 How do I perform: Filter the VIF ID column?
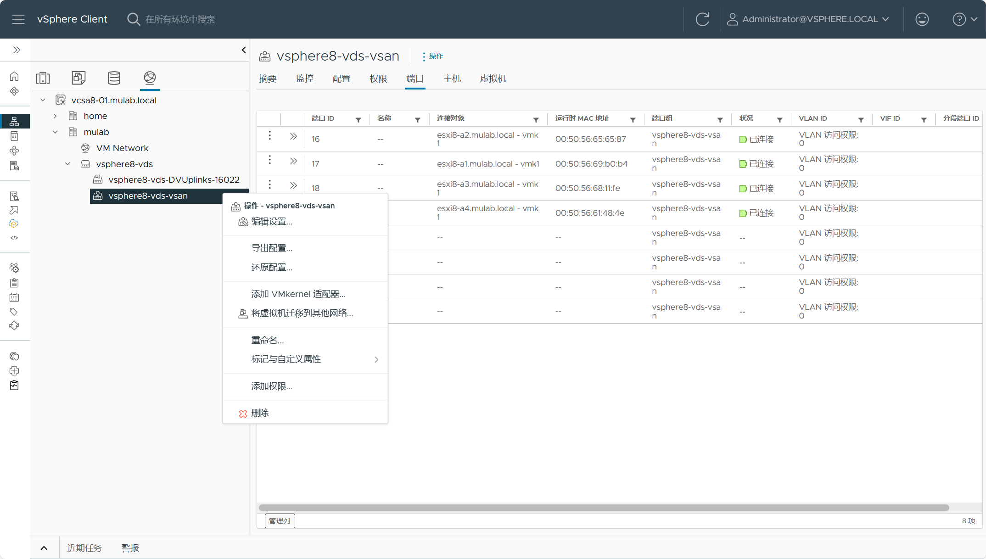pyautogui.click(x=924, y=120)
